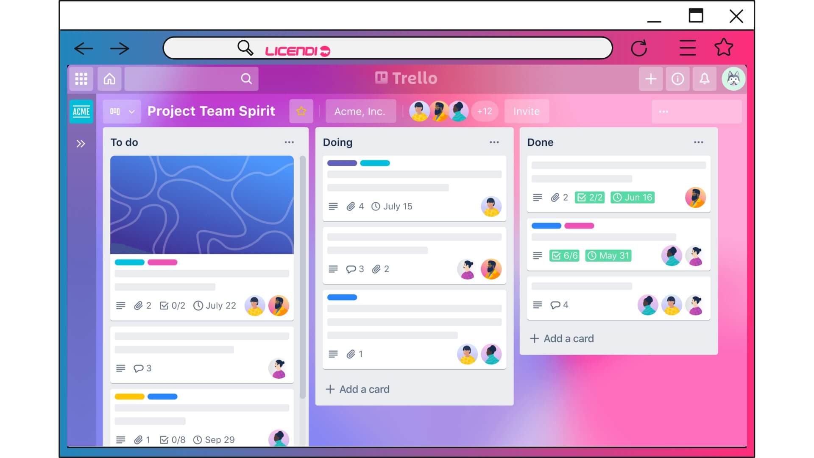This screenshot has width=814, height=458.
Task: Click the add card plus icon in Done
Action: (534, 338)
